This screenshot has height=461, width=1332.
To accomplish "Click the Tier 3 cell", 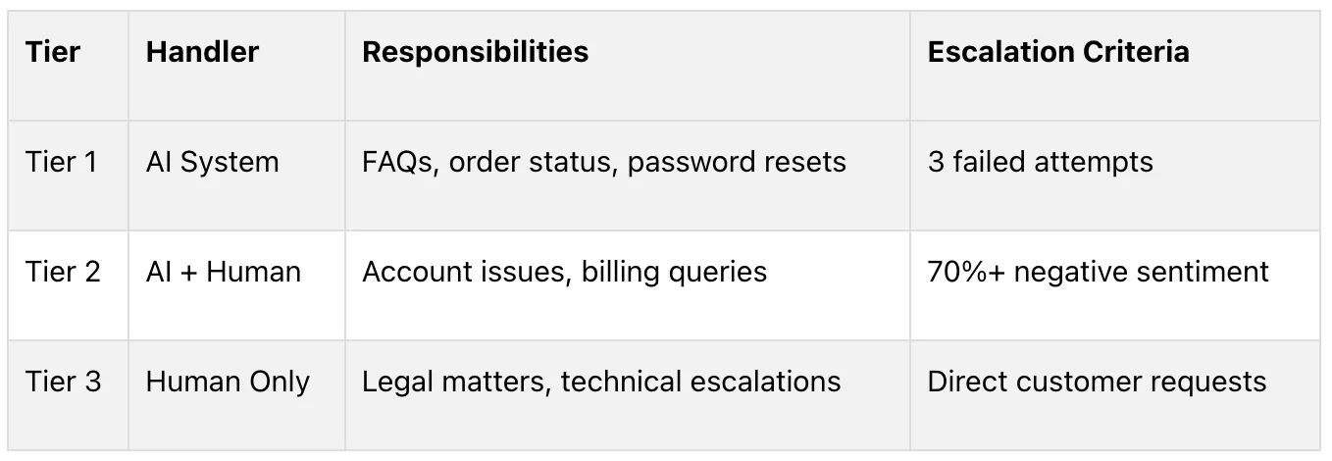I will [x=68, y=395].
